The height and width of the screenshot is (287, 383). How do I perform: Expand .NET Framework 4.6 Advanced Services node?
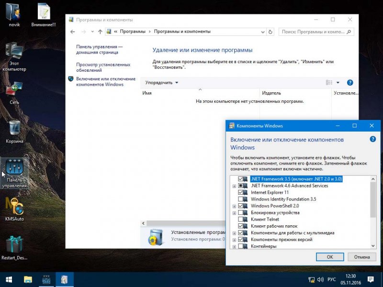[x=234, y=186]
